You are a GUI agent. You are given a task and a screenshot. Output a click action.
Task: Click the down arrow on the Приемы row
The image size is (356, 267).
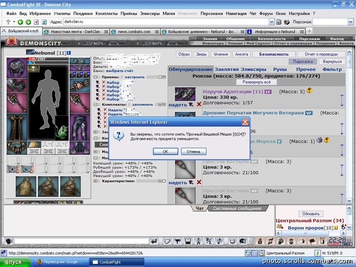tap(164, 77)
